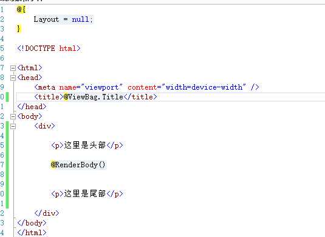Screen dimensions: 325x237
Task: Click the closing '}' brace of the Razor block
Action: point(19,28)
